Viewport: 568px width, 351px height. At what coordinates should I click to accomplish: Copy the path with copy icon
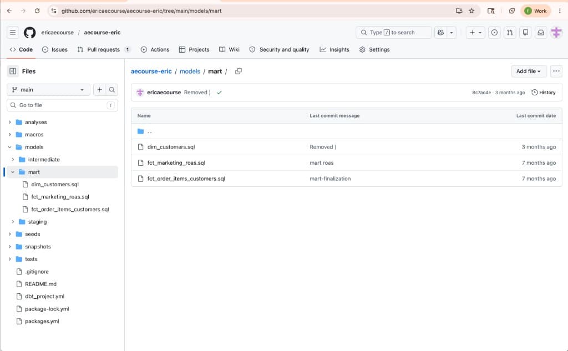point(239,72)
